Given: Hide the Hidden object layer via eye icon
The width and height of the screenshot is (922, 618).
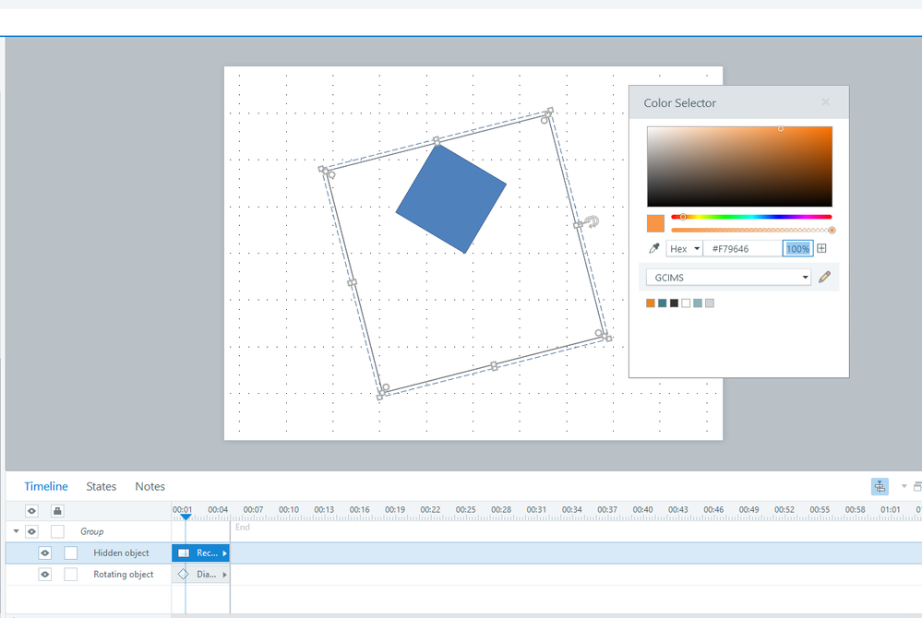Looking at the screenshot, I should click(x=44, y=553).
